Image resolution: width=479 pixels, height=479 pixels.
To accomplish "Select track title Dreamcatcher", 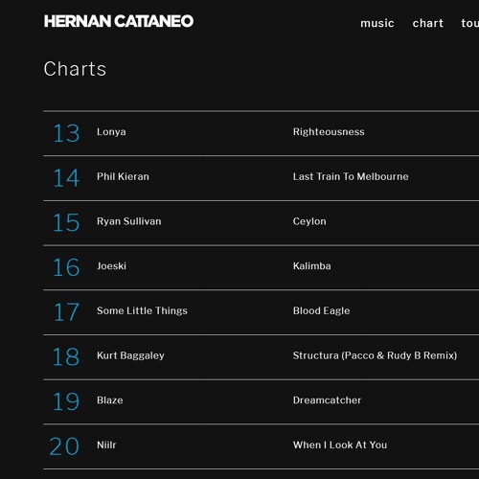I will 327,399.
